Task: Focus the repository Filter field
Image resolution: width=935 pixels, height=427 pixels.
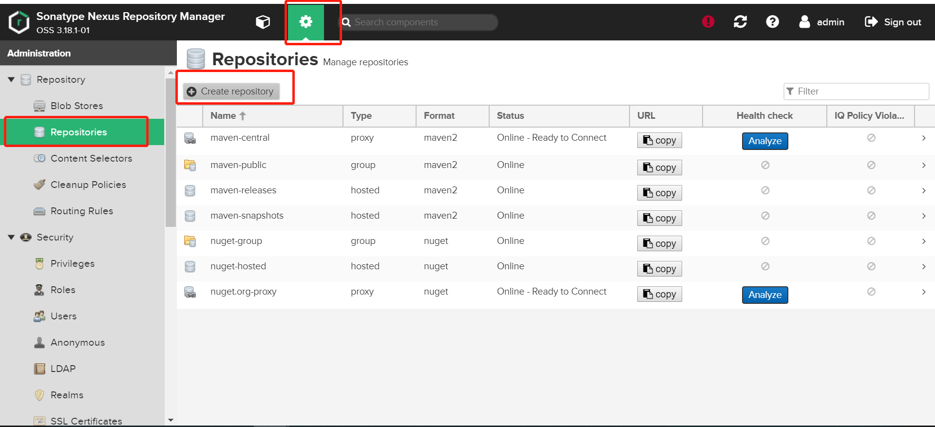Action: coord(856,92)
